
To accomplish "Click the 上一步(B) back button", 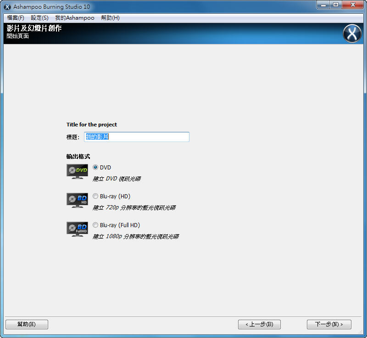I will (x=259, y=324).
